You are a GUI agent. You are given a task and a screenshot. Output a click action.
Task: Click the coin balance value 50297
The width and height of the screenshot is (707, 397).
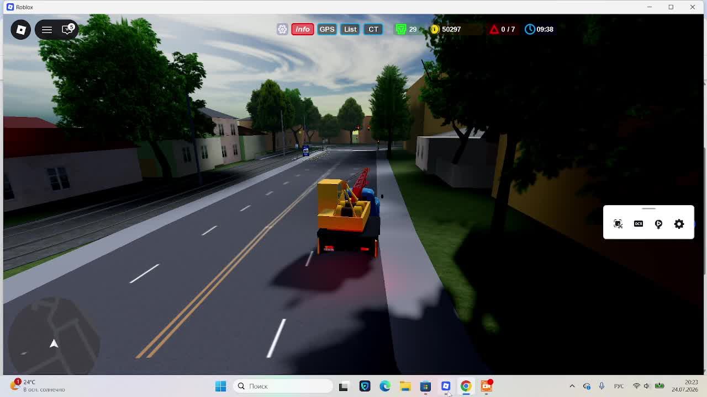451,29
